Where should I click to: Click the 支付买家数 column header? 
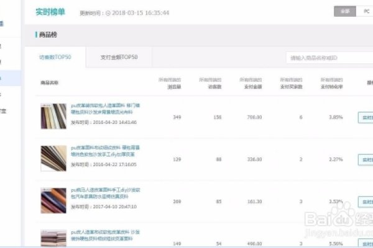(x=291, y=87)
